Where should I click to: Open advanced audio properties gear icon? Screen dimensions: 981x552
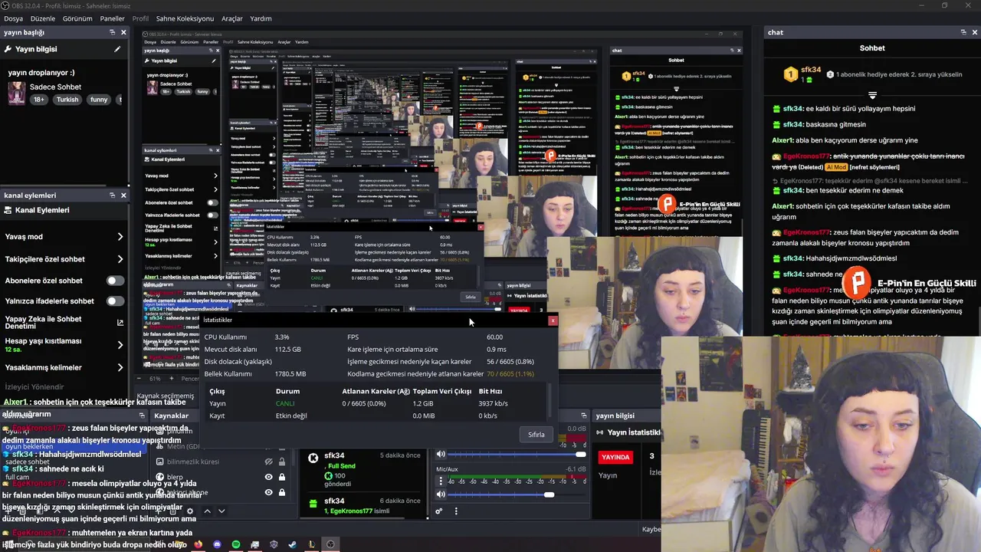(x=439, y=511)
